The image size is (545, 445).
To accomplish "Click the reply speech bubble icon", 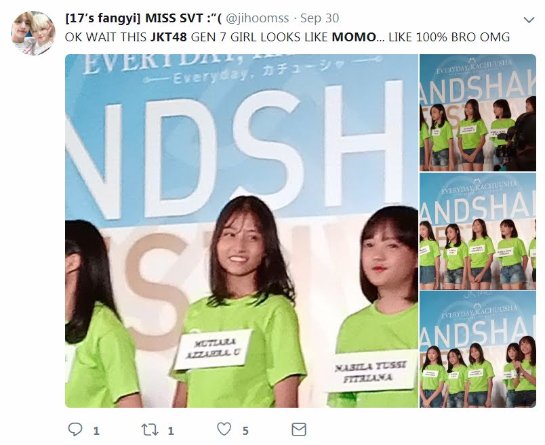I will (75, 429).
